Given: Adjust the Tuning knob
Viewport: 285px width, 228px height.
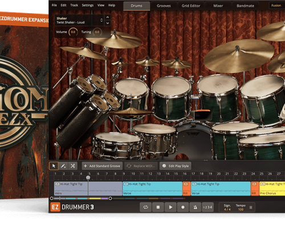Looking at the screenshot, I should [x=97, y=32].
